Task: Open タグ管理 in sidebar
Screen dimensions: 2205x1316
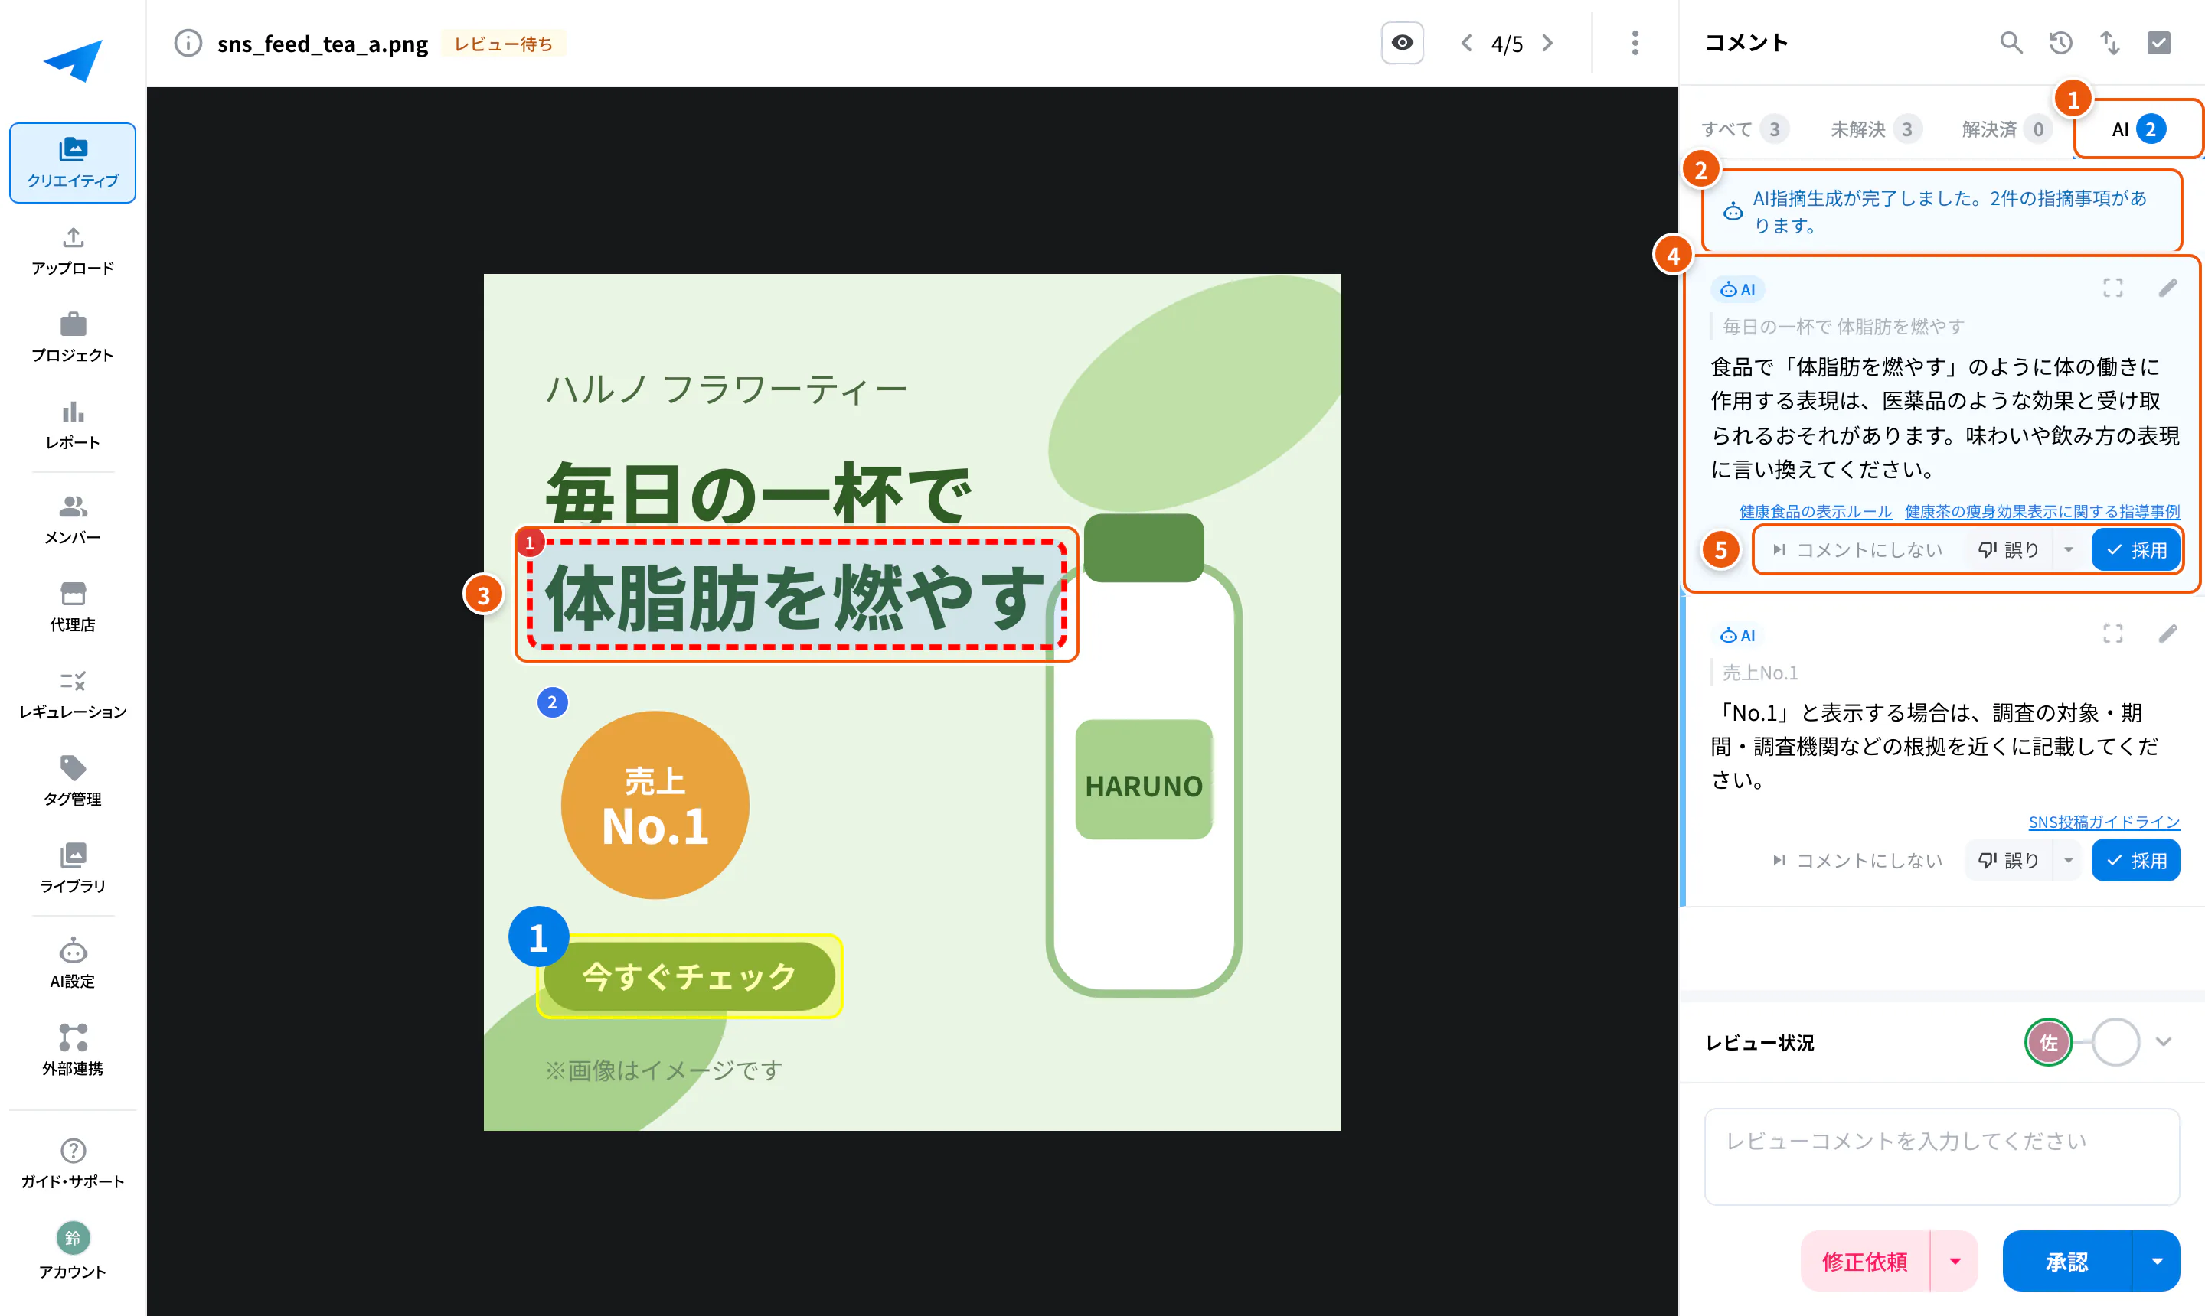Action: tap(73, 781)
